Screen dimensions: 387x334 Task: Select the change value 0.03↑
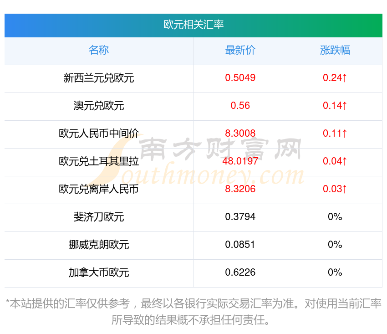pyautogui.click(x=335, y=189)
